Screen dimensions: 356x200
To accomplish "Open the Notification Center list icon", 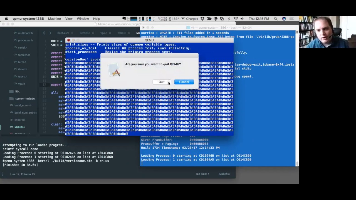I will tap(292, 19).
